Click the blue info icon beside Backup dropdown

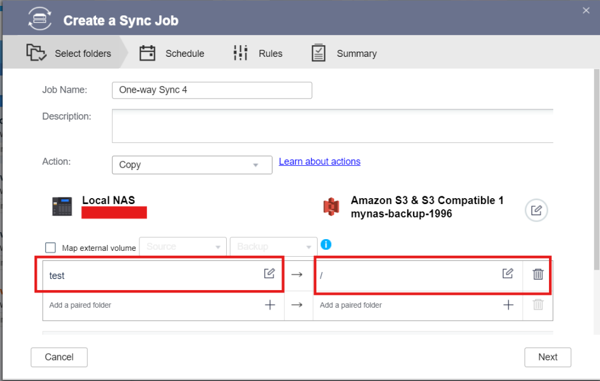tap(326, 244)
